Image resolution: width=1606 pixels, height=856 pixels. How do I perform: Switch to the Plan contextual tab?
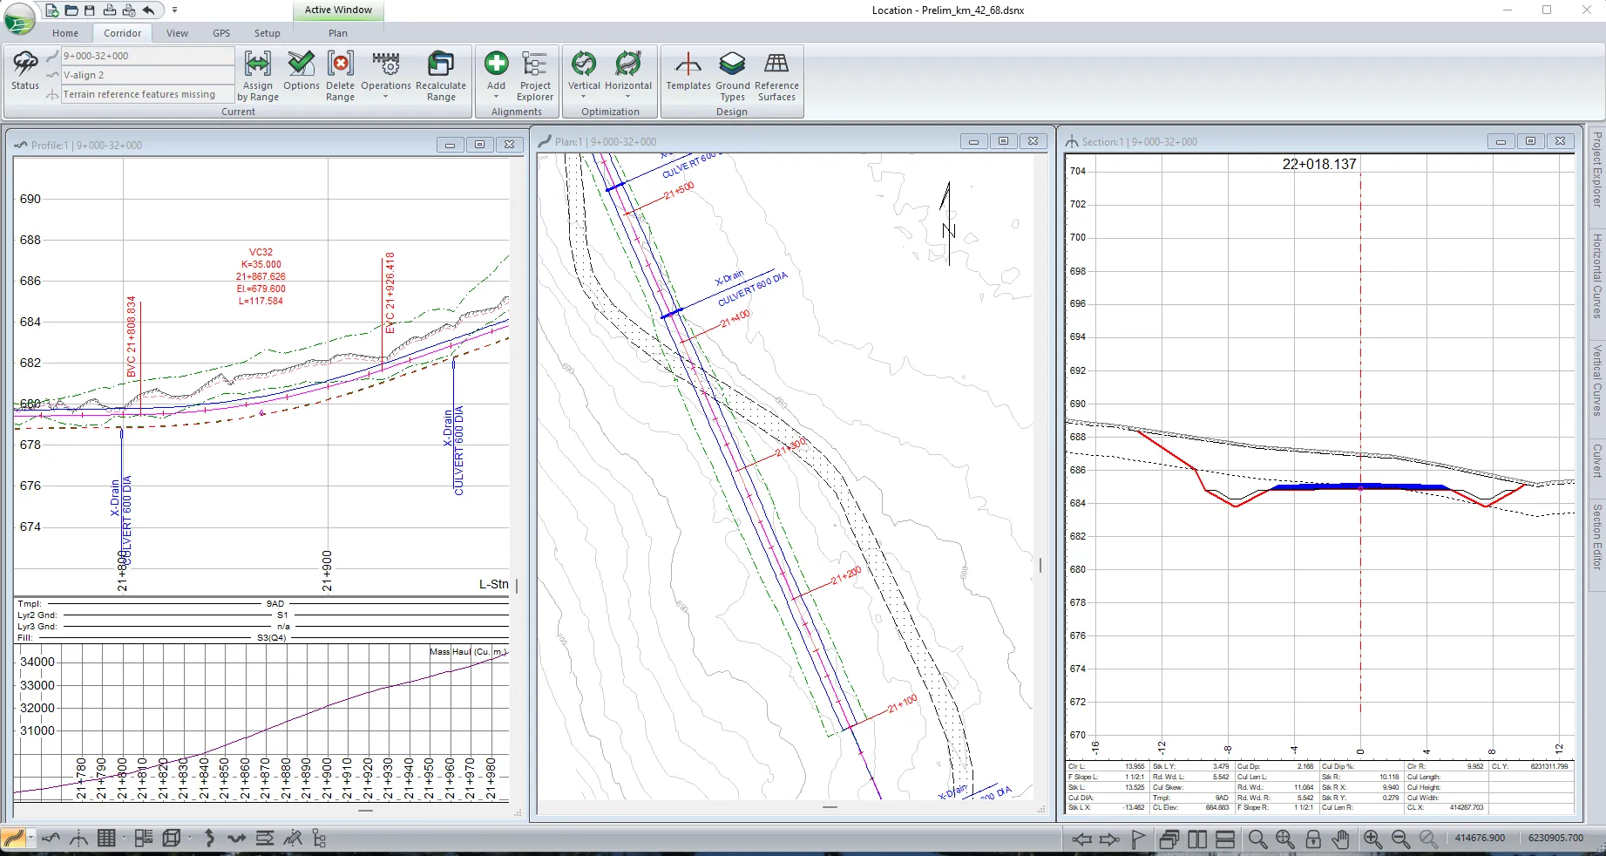coord(338,33)
